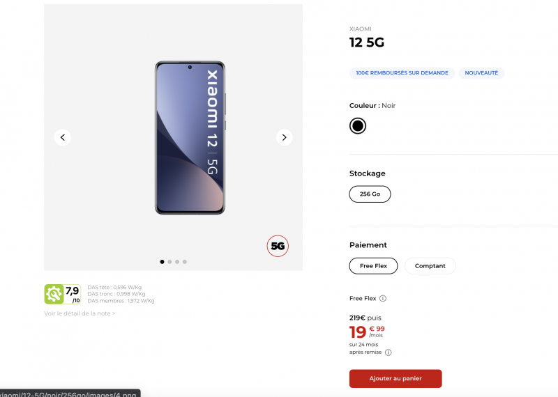This screenshot has height=397, width=558.
Task: Click the 7,9/10 repairability score
Action: click(73, 293)
